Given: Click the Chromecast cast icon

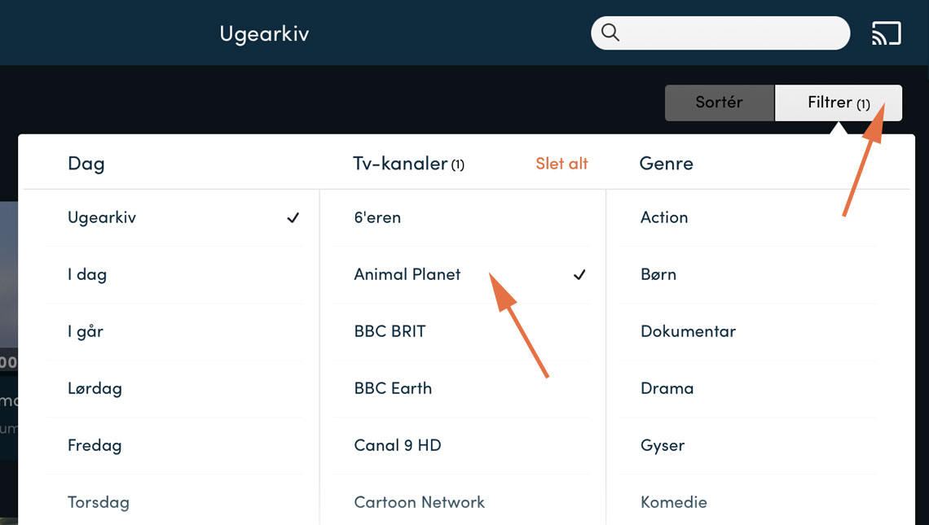Looking at the screenshot, I should coord(886,33).
